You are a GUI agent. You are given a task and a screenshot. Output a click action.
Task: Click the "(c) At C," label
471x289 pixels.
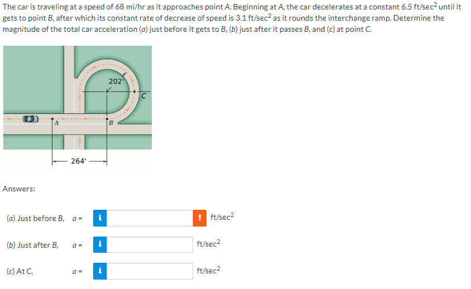point(20,272)
